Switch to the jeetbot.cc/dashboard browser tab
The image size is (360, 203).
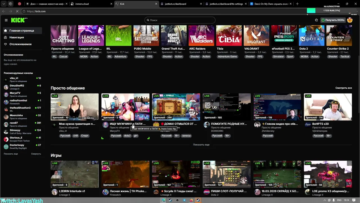pyautogui.click(x=182, y=4)
